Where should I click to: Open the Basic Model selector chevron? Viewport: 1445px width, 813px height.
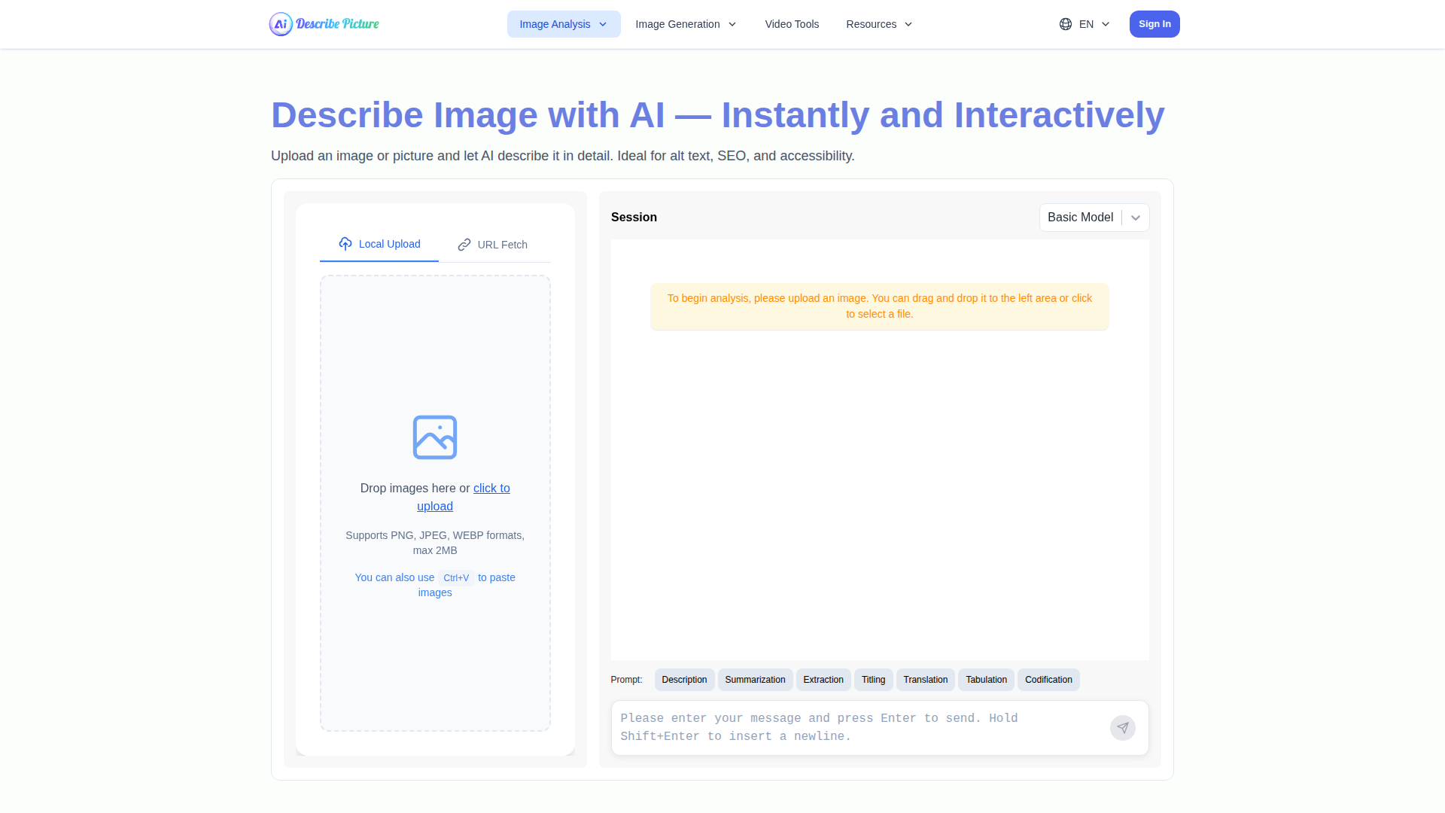1135,218
